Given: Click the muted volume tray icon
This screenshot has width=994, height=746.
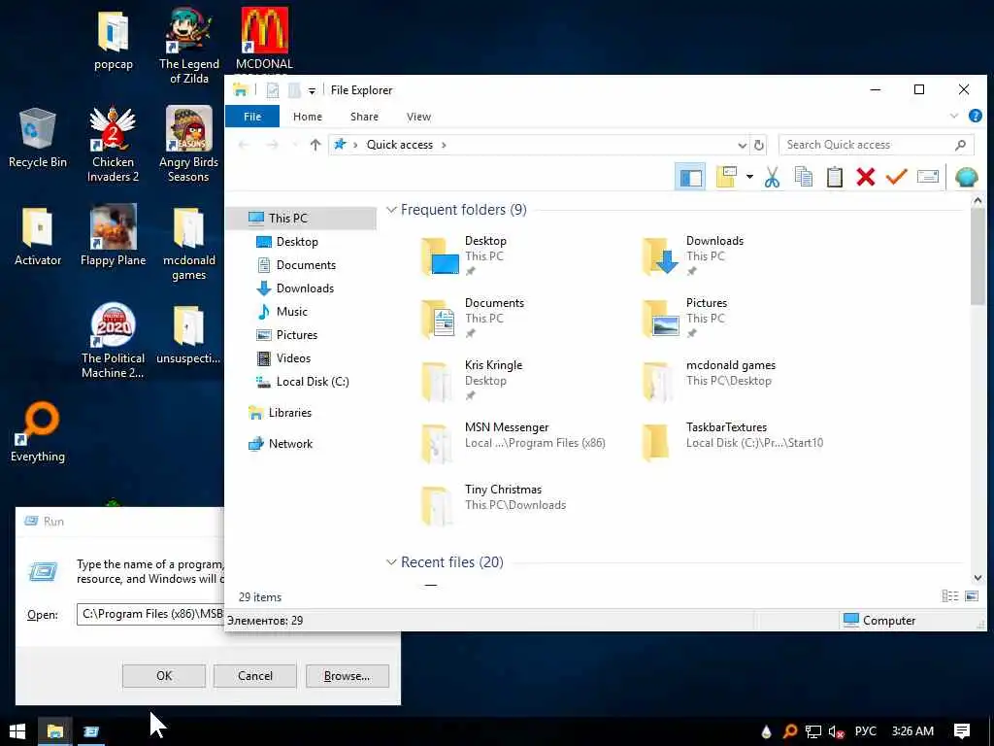Looking at the screenshot, I should (836, 731).
